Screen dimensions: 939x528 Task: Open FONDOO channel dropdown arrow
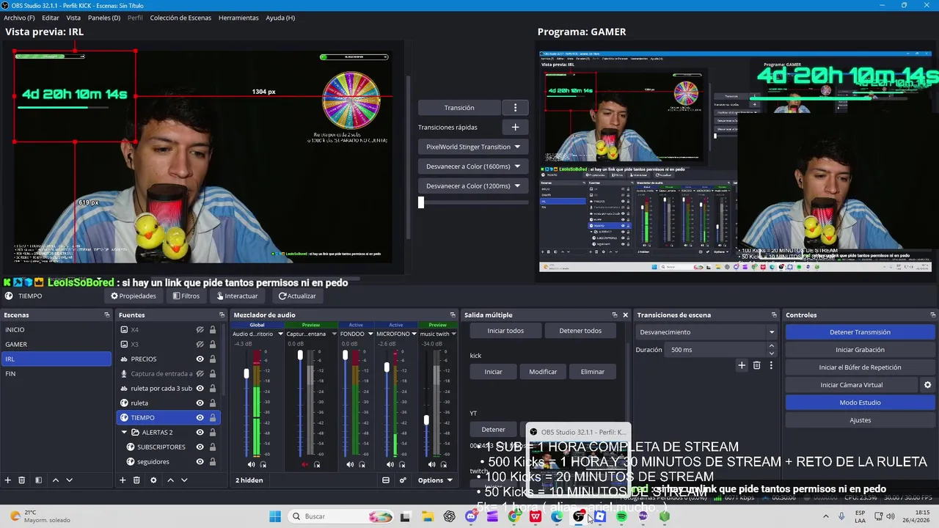pyautogui.click(x=370, y=334)
